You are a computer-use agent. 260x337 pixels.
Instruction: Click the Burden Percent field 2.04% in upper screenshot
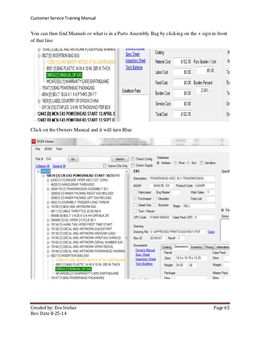203,91
